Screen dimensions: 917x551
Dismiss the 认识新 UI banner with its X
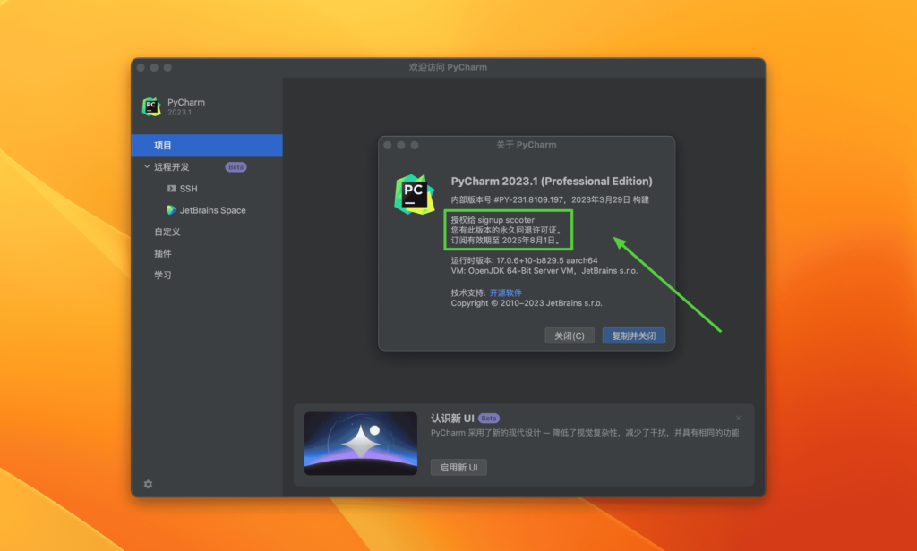click(x=738, y=418)
